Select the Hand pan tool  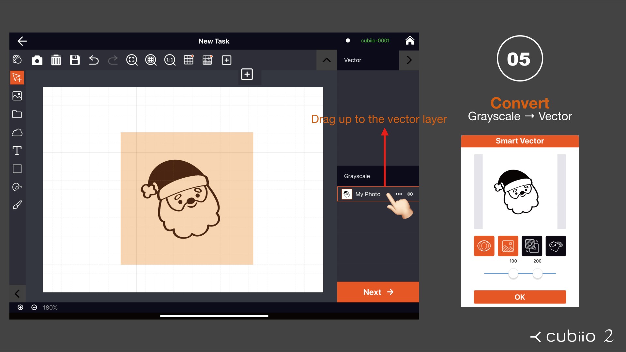(x=17, y=60)
